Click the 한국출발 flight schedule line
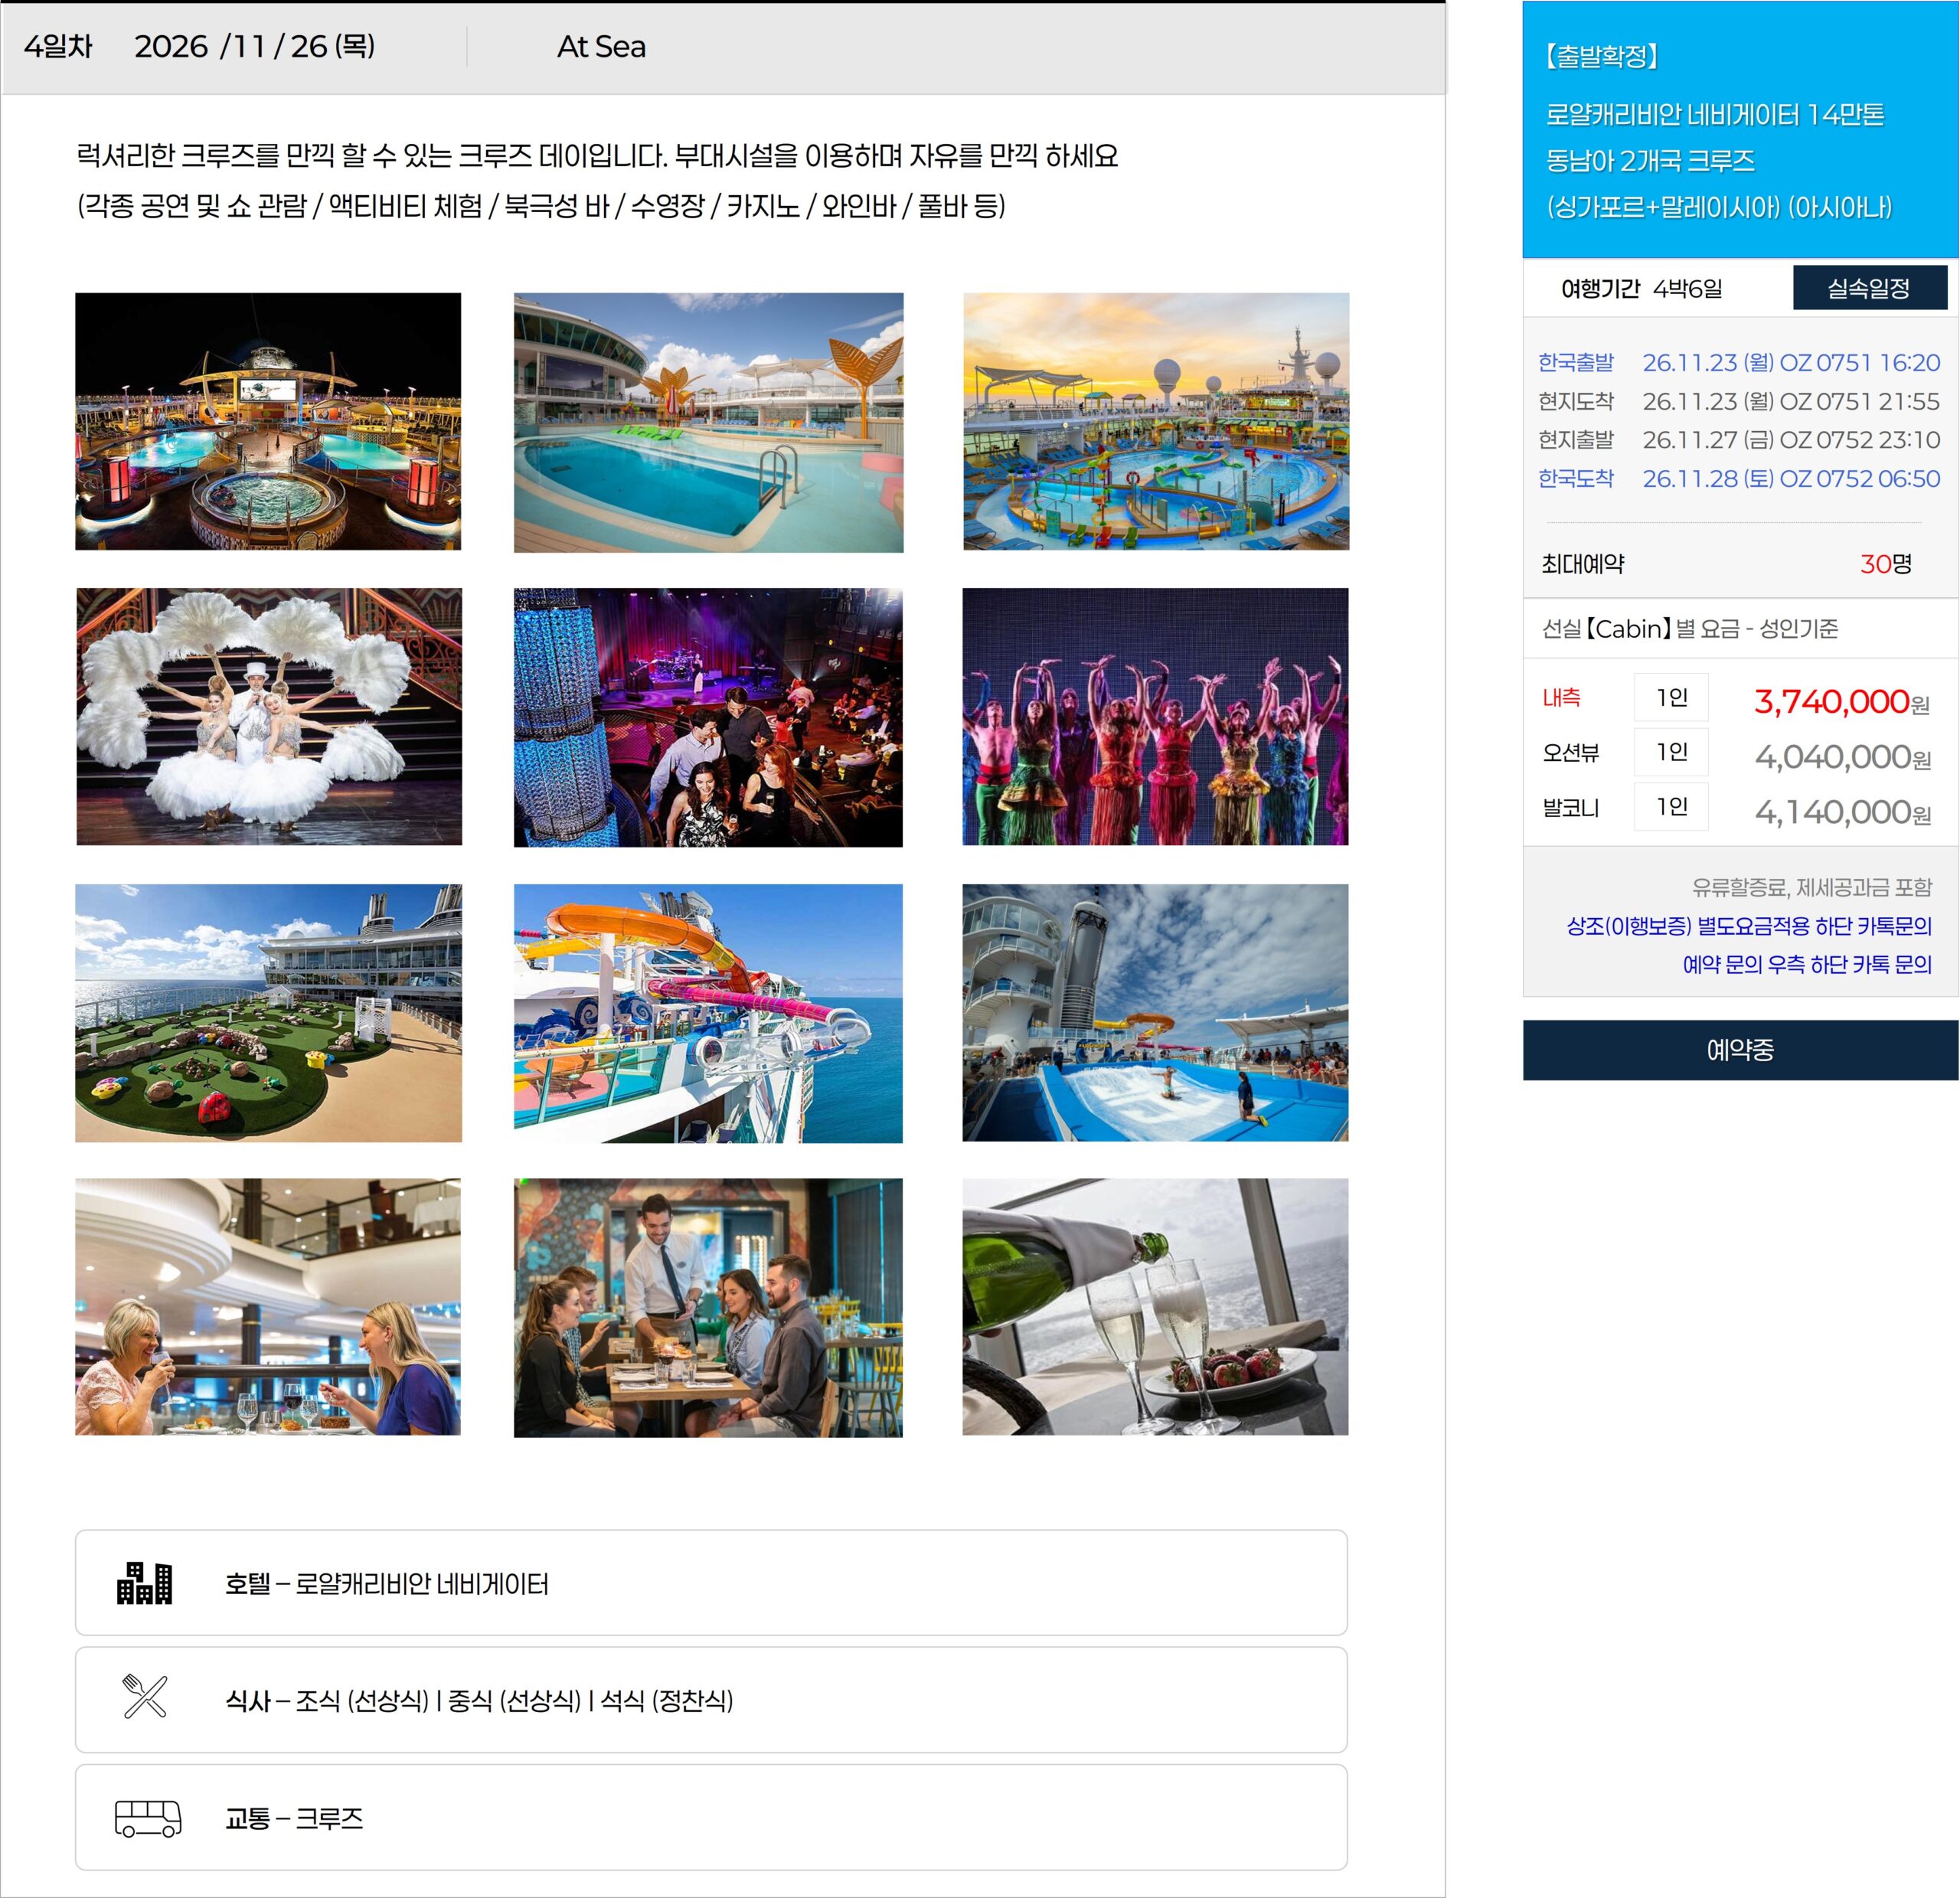 coord(1739,362)
